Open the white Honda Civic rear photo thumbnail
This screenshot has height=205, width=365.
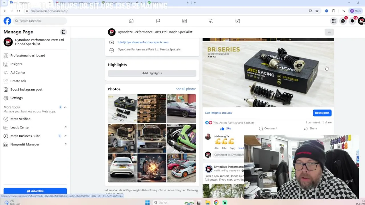pyautogui.click(x=122, y=168)
